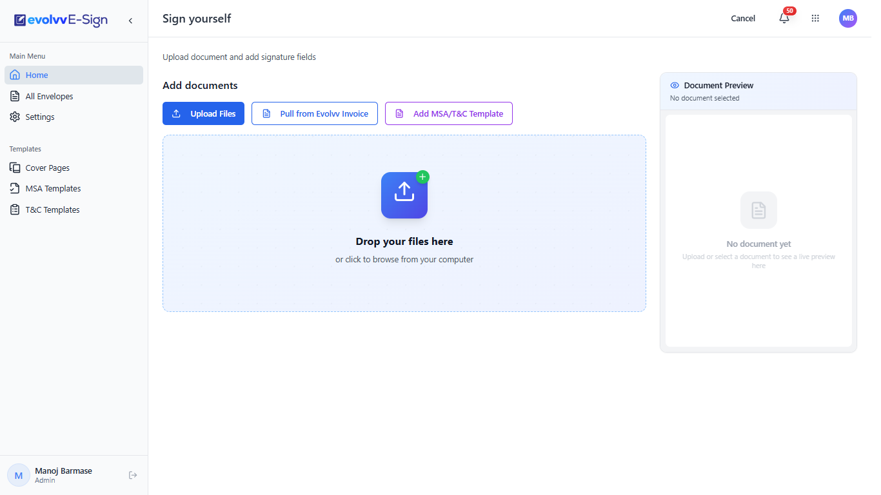Open notifications bell with 50 badge
The height and width of the screenshot is (495, 881).
coord(784,18)
